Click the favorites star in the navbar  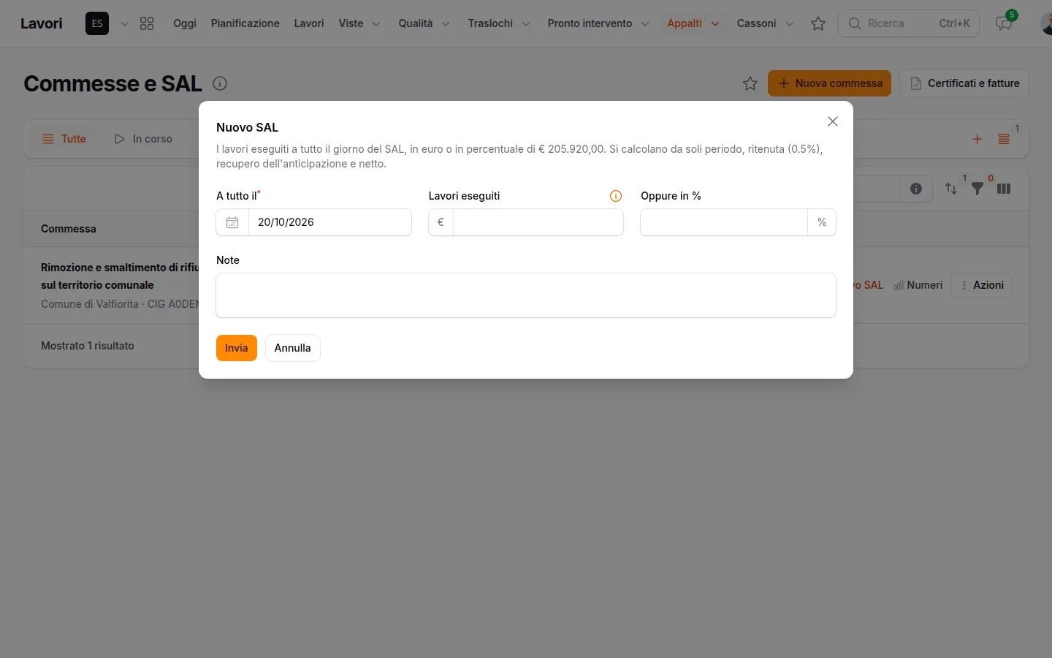818,23
